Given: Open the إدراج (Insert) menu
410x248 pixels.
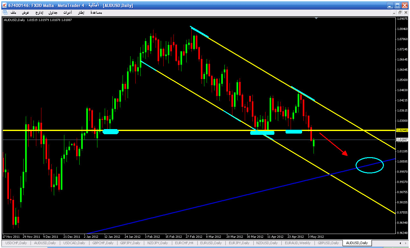Looking at the screenshot, I should coord(39,12).
